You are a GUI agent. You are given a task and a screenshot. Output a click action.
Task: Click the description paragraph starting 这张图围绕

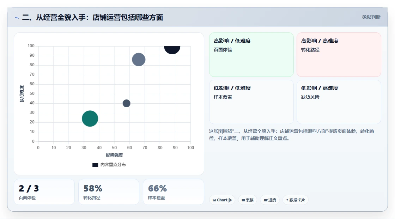coord(291,135)
